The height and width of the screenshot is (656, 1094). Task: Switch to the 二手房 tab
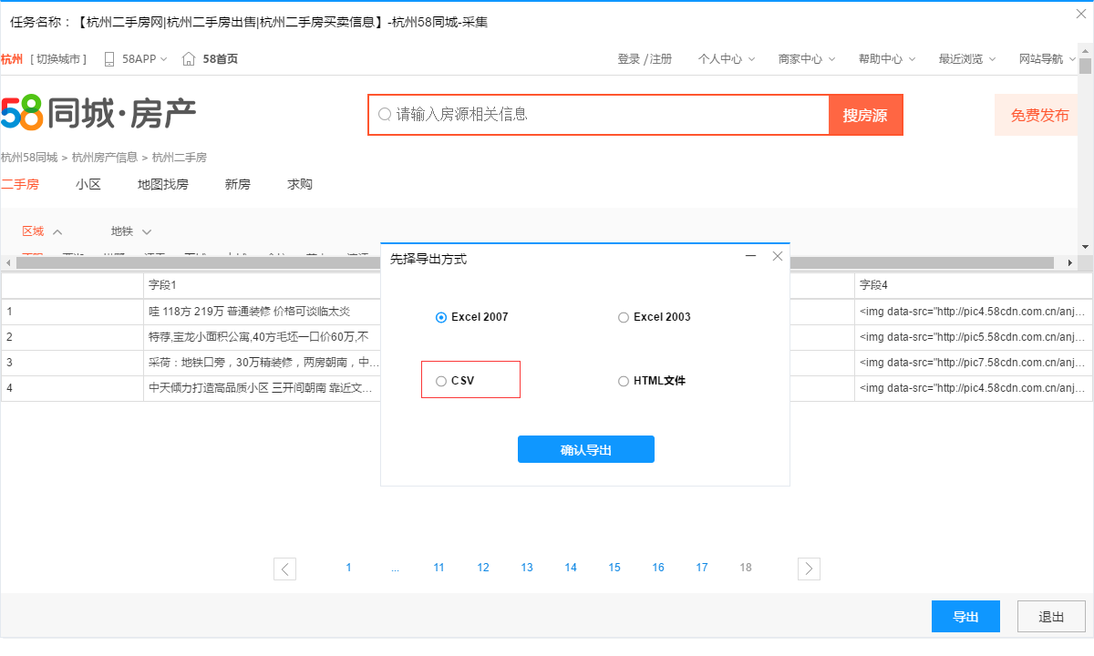coord(20,184)
